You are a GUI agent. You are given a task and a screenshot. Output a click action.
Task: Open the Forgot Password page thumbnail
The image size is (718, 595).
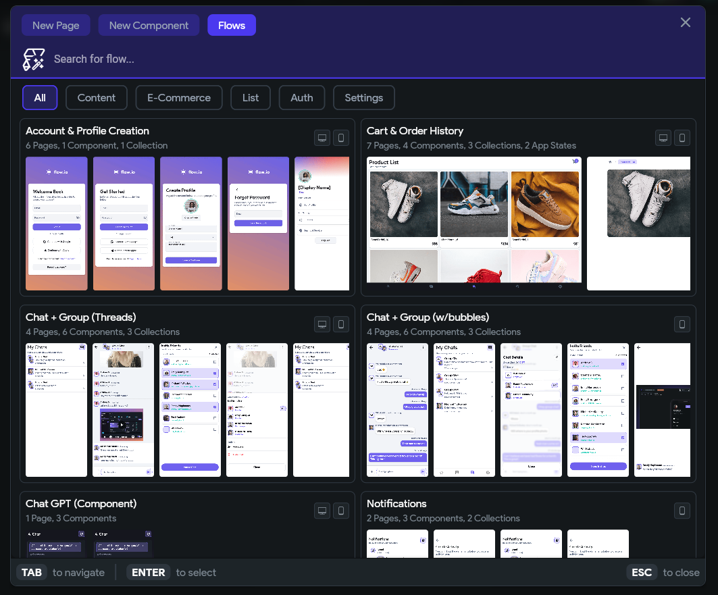pyautogui.click(x=258, y=224)
